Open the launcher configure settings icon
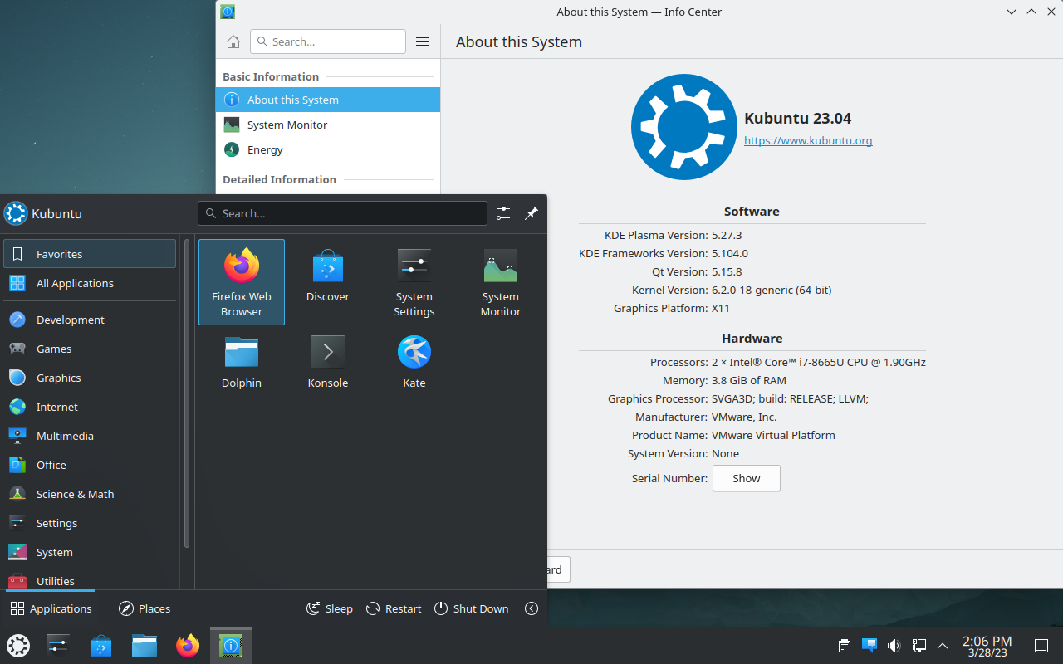The image size is (1063, 664). [503, 213]
